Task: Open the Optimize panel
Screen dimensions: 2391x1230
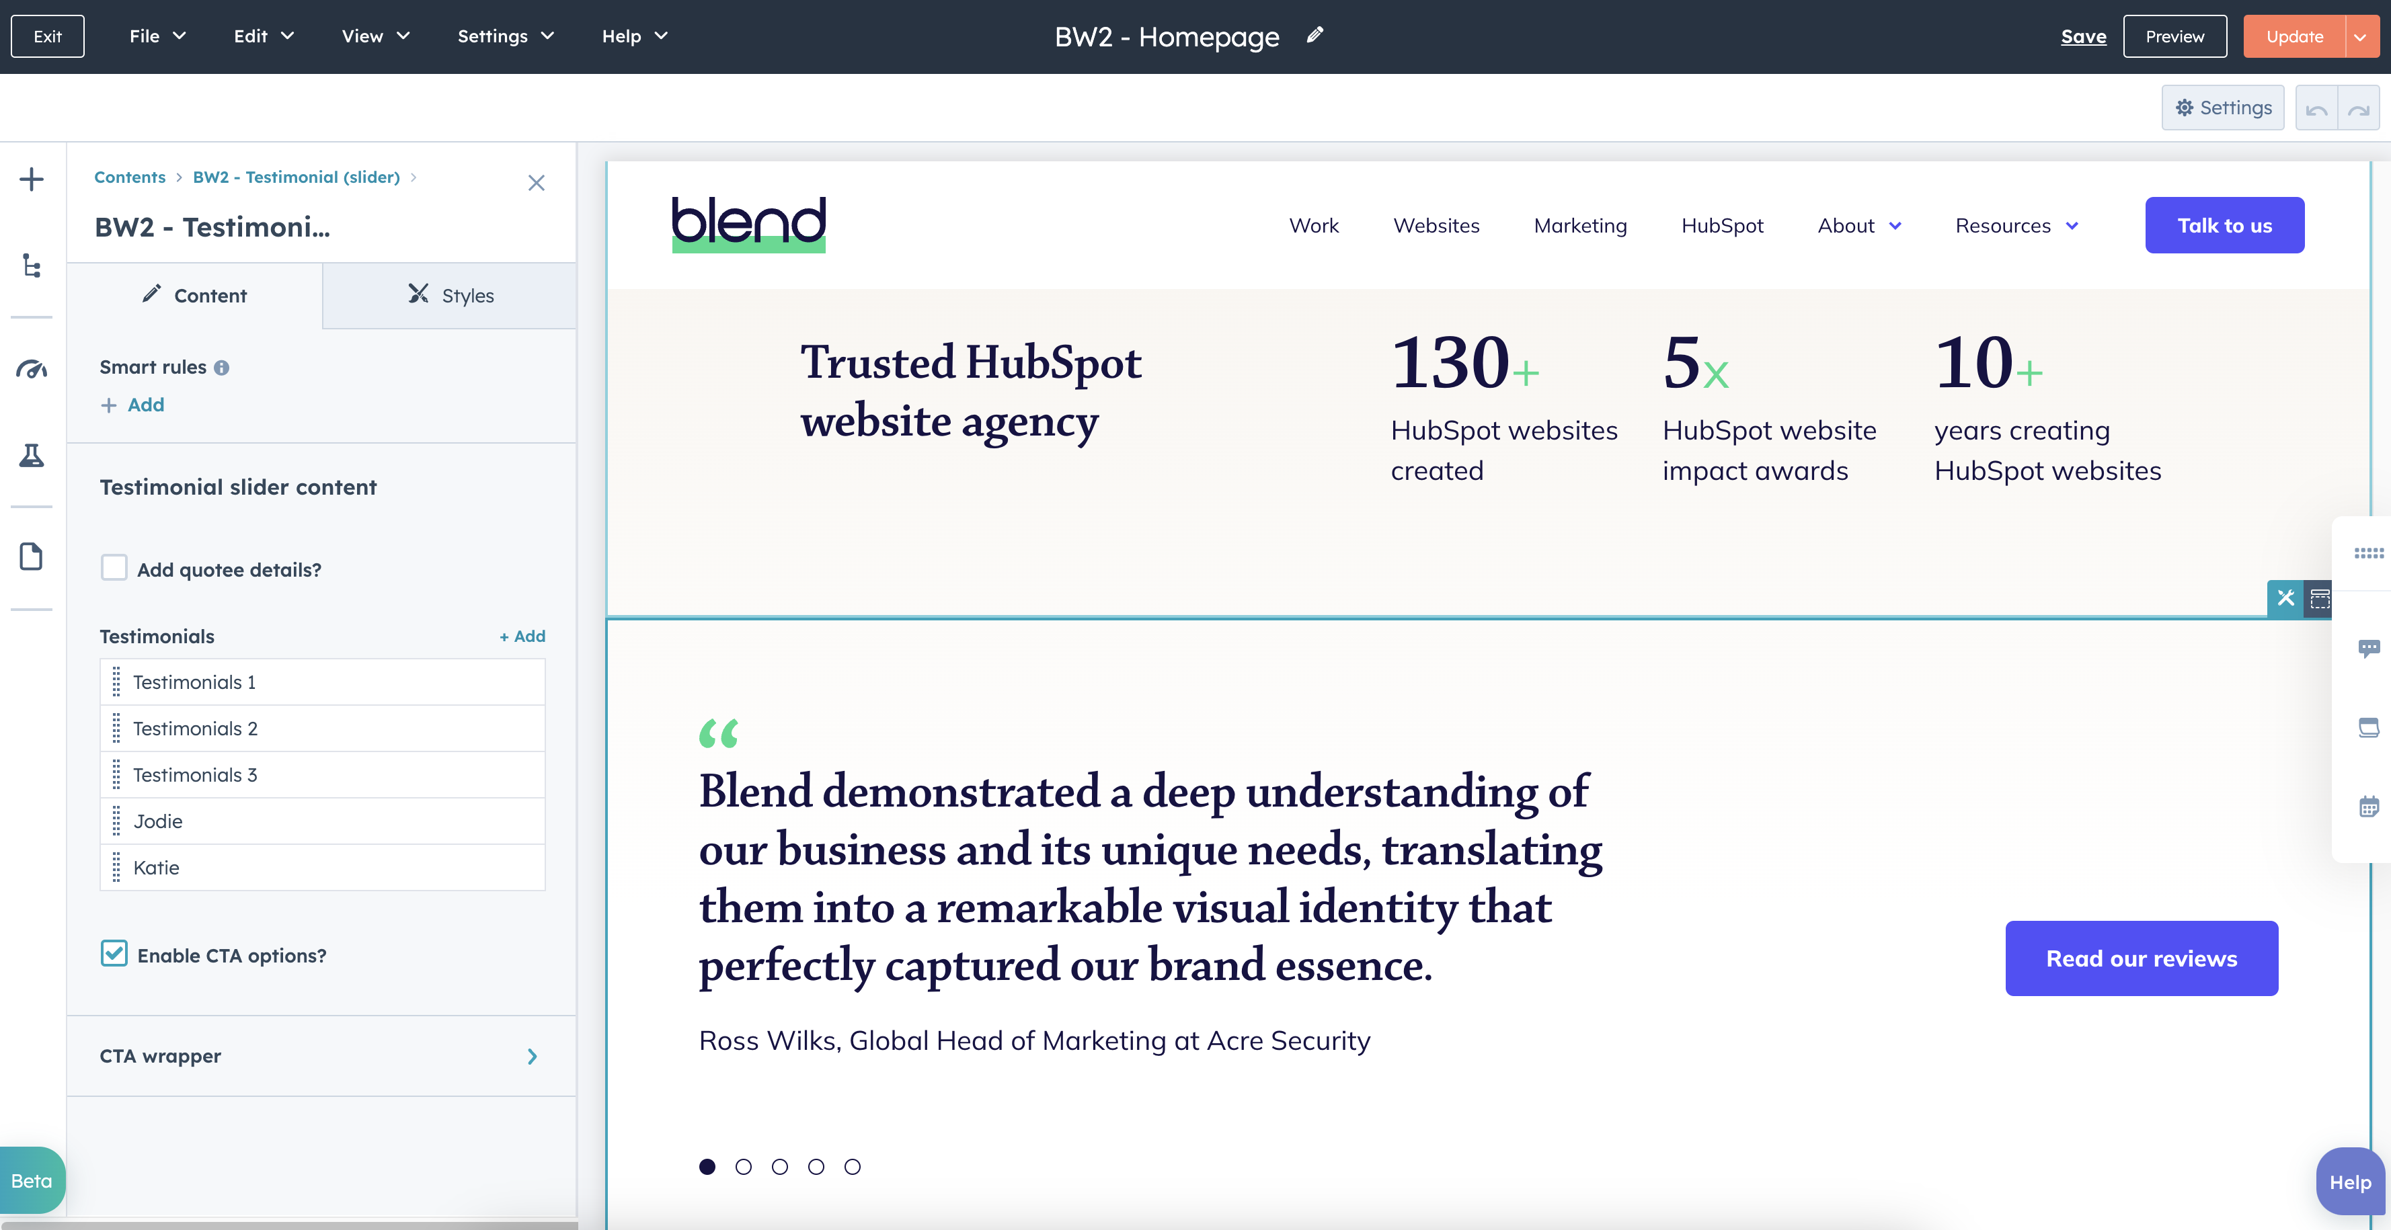Action: tap(32, 370)
